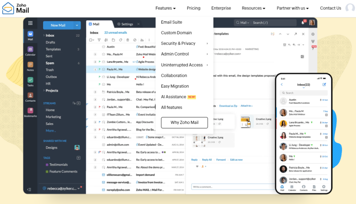The image size is (356, 204).
Task: Expand the Inbox folder
Action: 44,35
